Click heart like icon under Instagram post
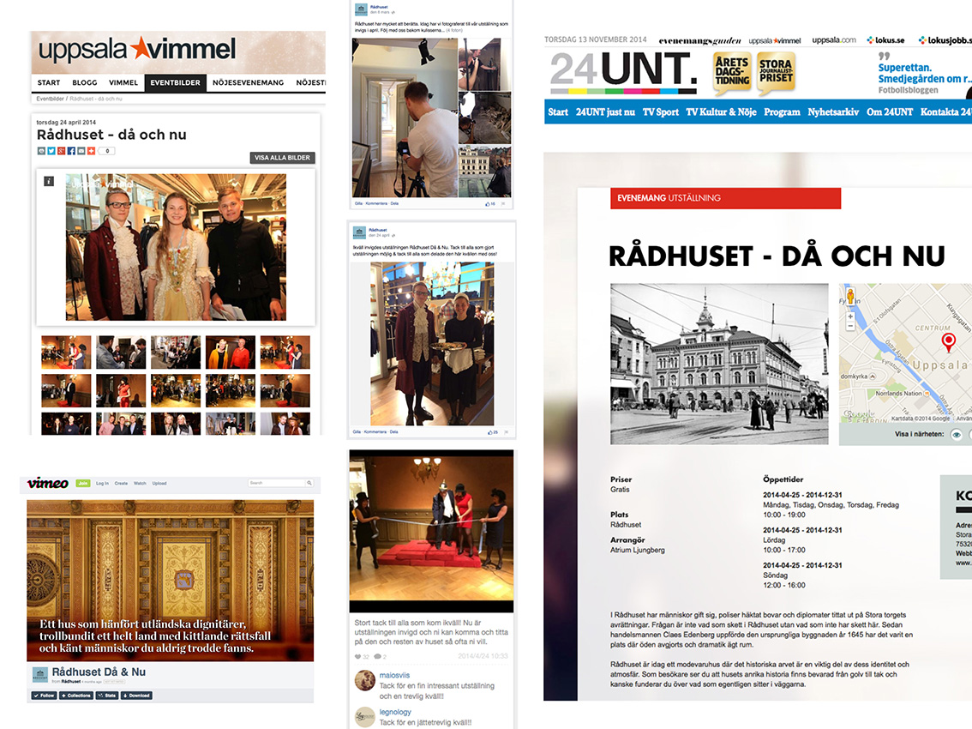The height and width of the screenshot is (729, 972). (357, 656)
